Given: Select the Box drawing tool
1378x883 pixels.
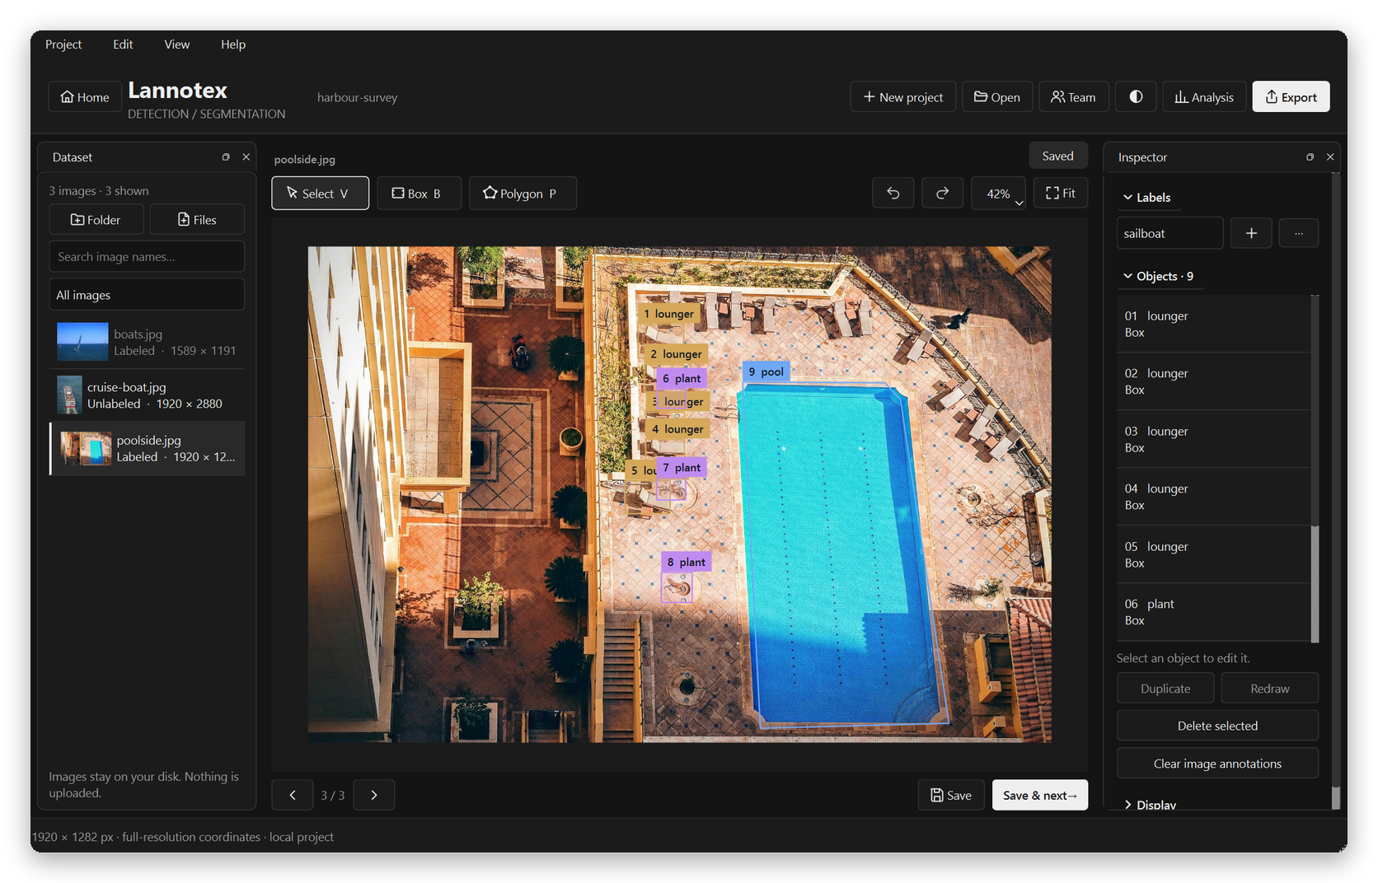Looking at the screenshot, I should (x=419, y=194).
